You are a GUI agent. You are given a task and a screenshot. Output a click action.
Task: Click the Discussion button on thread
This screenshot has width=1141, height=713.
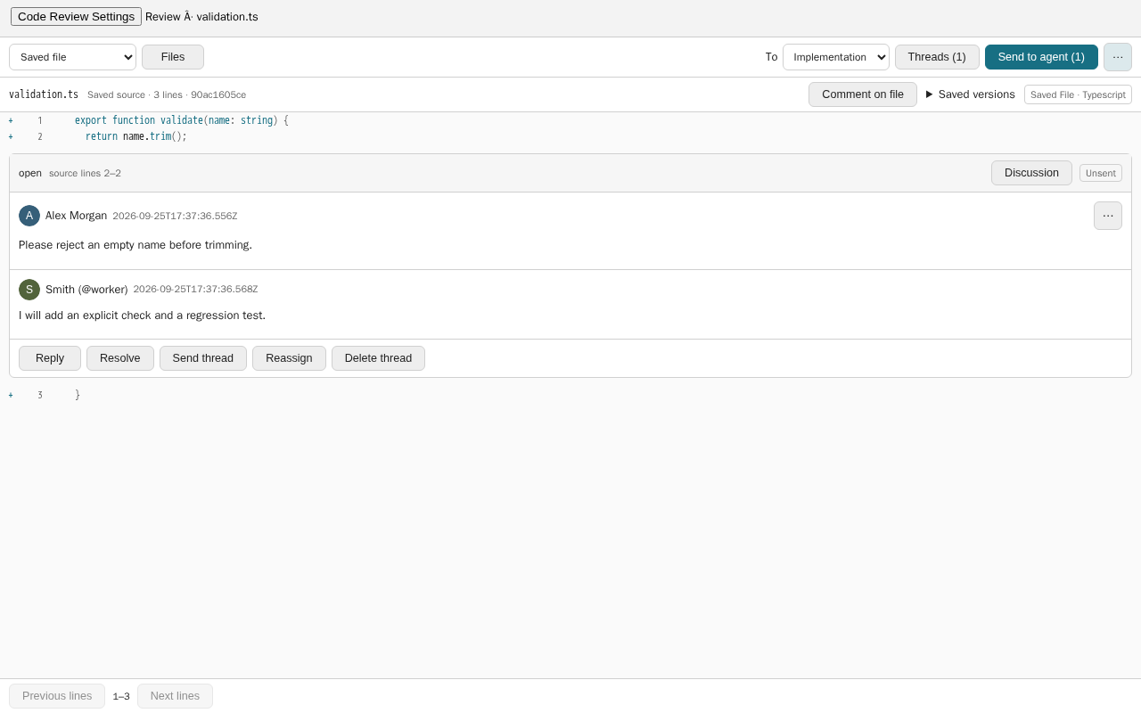[x=1031, y=173]
